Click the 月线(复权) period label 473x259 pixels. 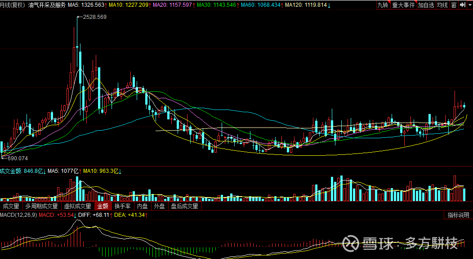pos(13,5)
